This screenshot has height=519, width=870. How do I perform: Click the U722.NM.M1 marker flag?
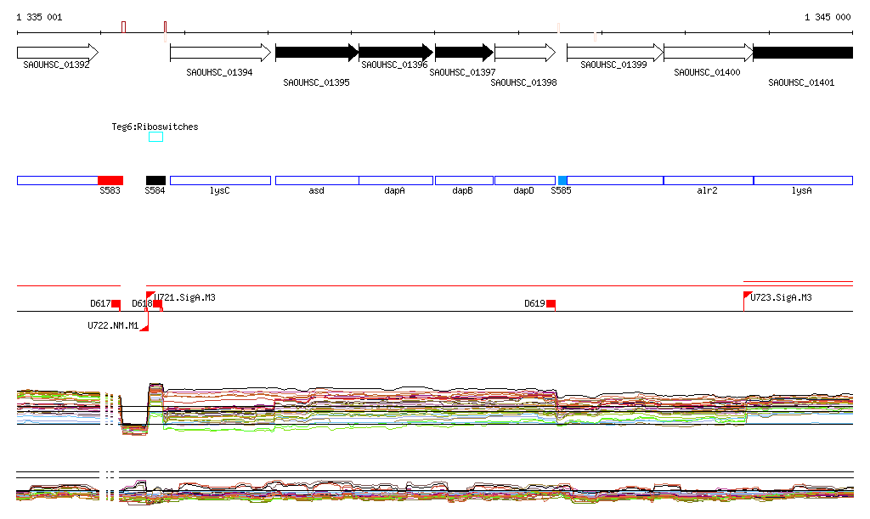coord(144,327)
